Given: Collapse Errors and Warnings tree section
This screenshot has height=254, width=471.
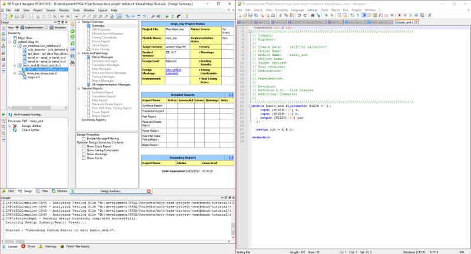Looking at the screenshot, I should point(79,53).
